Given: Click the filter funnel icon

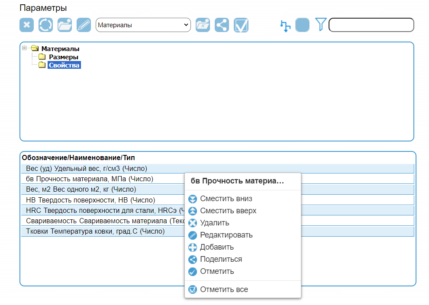Looking at the screenshot, I should tap(320, 25).
